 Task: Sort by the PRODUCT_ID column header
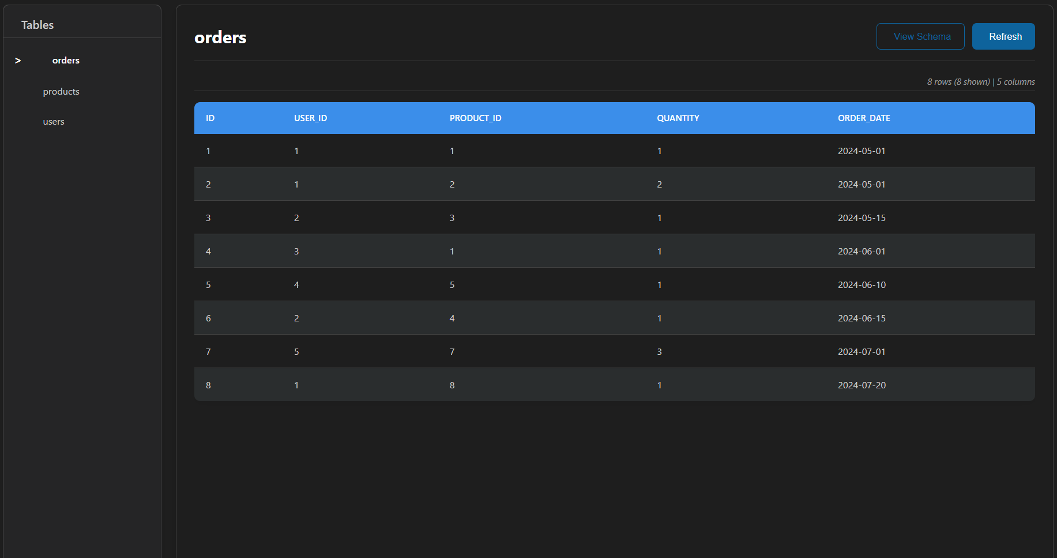(x=475, y=118)
